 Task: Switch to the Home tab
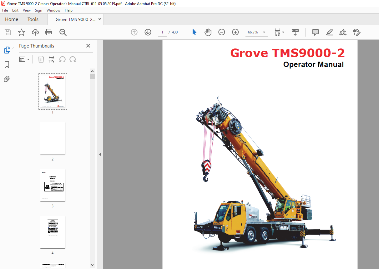pyautogui.click(x=12, y=19)
